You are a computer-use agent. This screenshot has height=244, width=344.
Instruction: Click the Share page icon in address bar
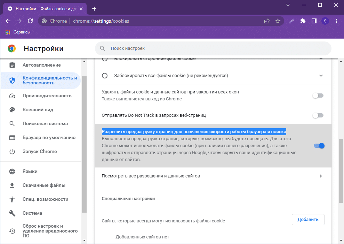pos(267,21)
